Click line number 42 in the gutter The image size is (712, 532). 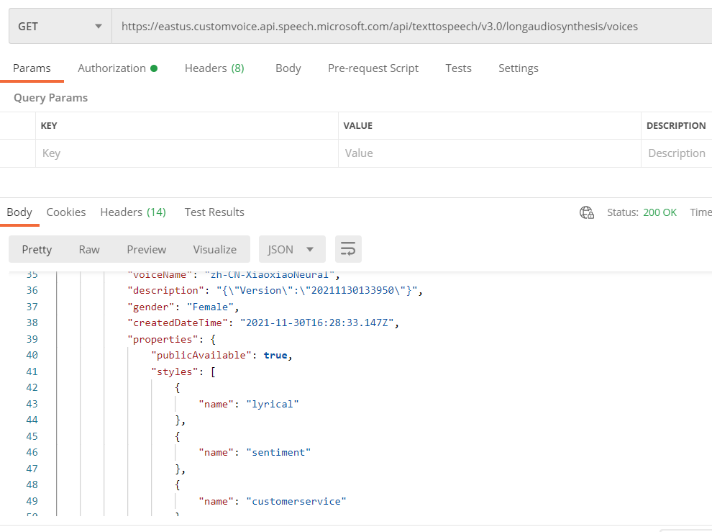coord(32,387)
